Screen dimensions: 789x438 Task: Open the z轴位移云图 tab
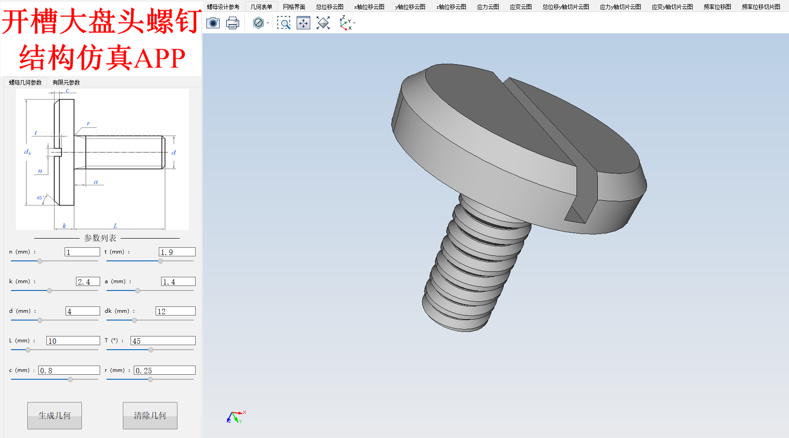tap(451, 7)
